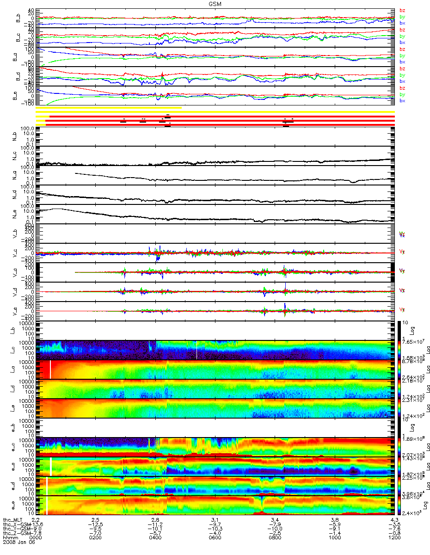Click inside the e_a electron spectrogram panel
The width and height of the screenshot is (430, 555).
point(215,467)
